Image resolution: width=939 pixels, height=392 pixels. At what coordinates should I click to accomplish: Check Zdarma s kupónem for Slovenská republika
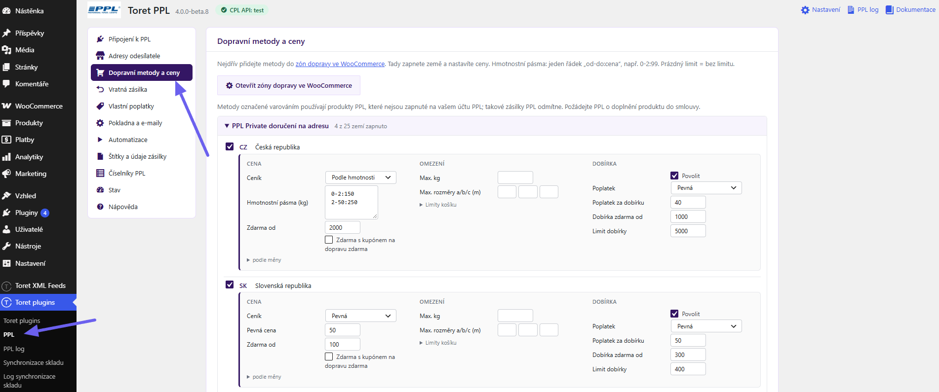(x=329, y=356)
